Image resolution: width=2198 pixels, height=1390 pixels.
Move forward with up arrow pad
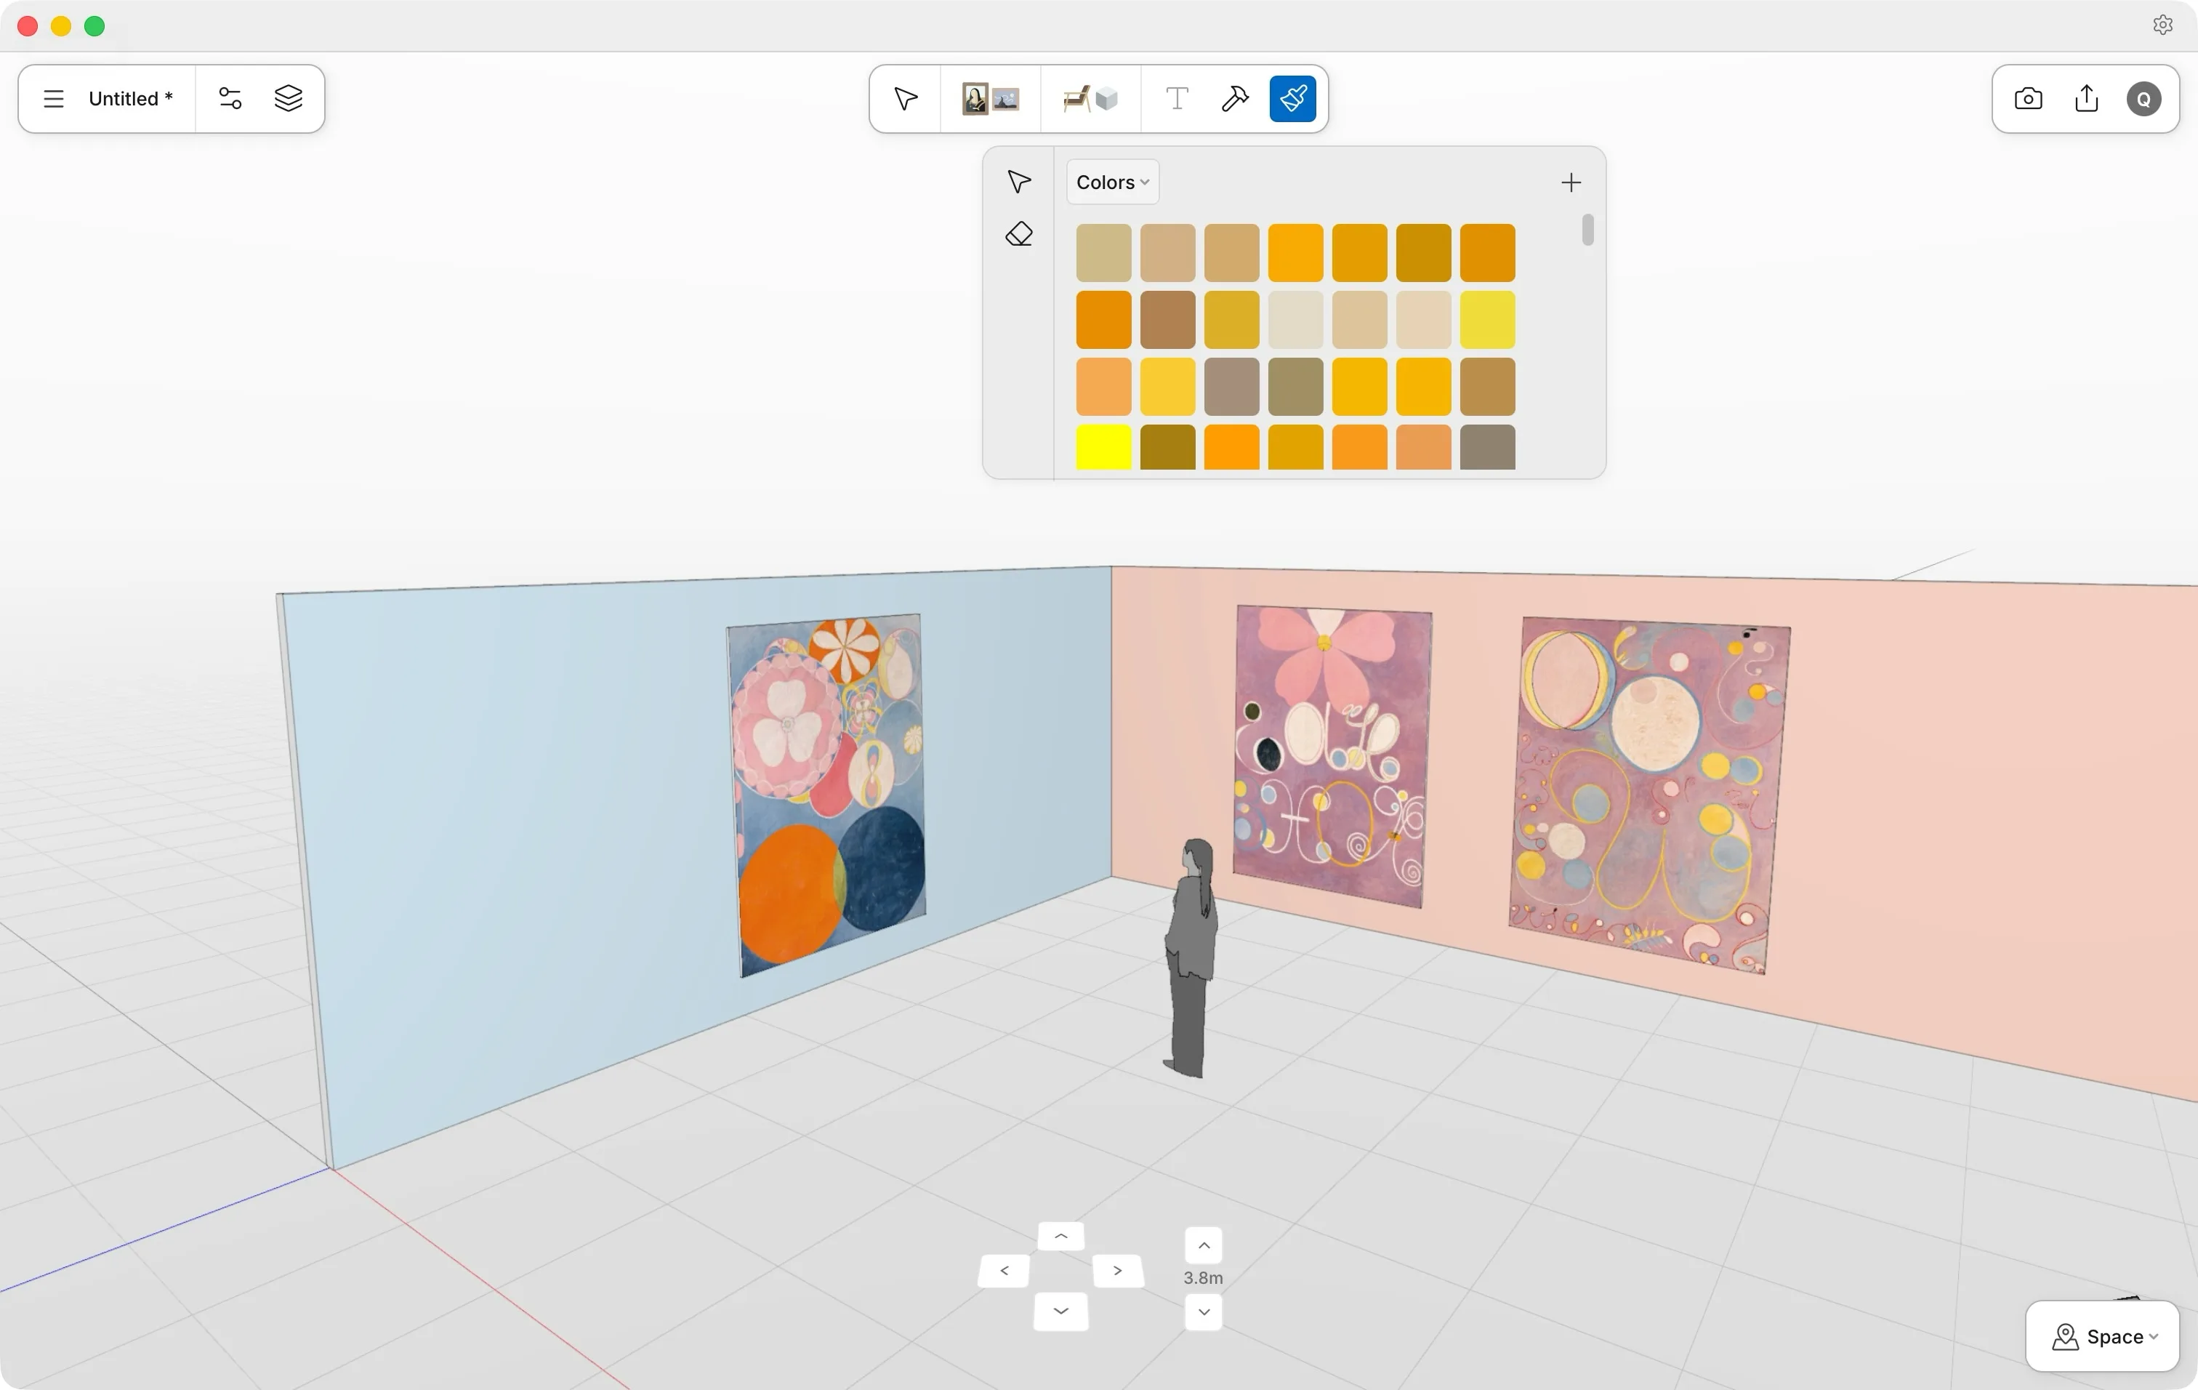pyautogui.click(x=1062, y=1237)
